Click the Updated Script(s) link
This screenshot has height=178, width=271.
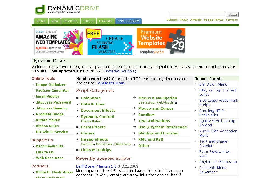tap(120, 71)
